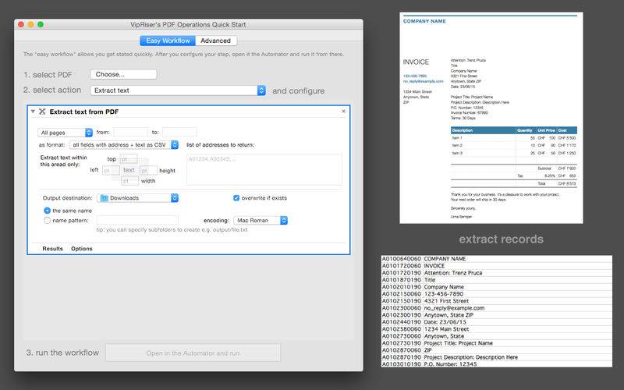Click the '1234 Main Street' record row

(x=497, y=329)
